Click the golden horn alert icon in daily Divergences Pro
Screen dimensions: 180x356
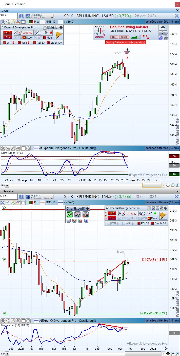coord(59,35)
